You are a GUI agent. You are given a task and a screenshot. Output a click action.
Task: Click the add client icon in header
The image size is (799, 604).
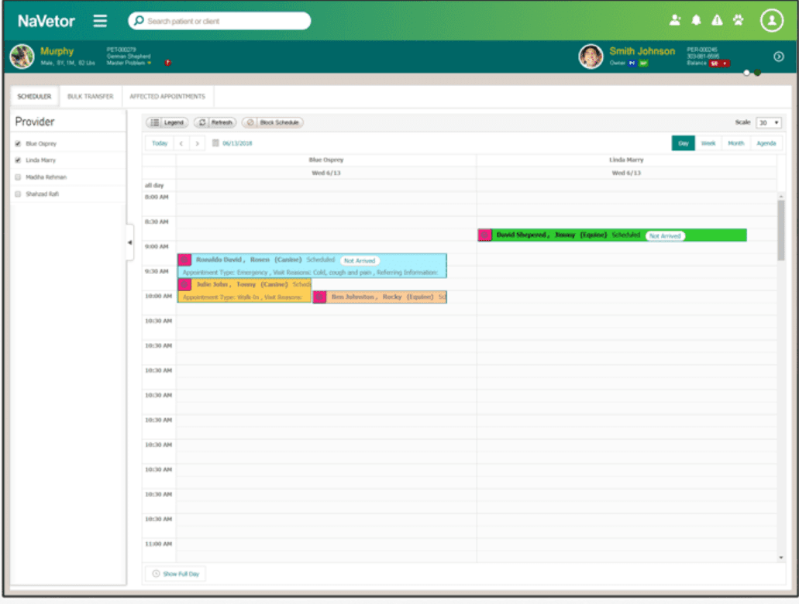(677, 21)
